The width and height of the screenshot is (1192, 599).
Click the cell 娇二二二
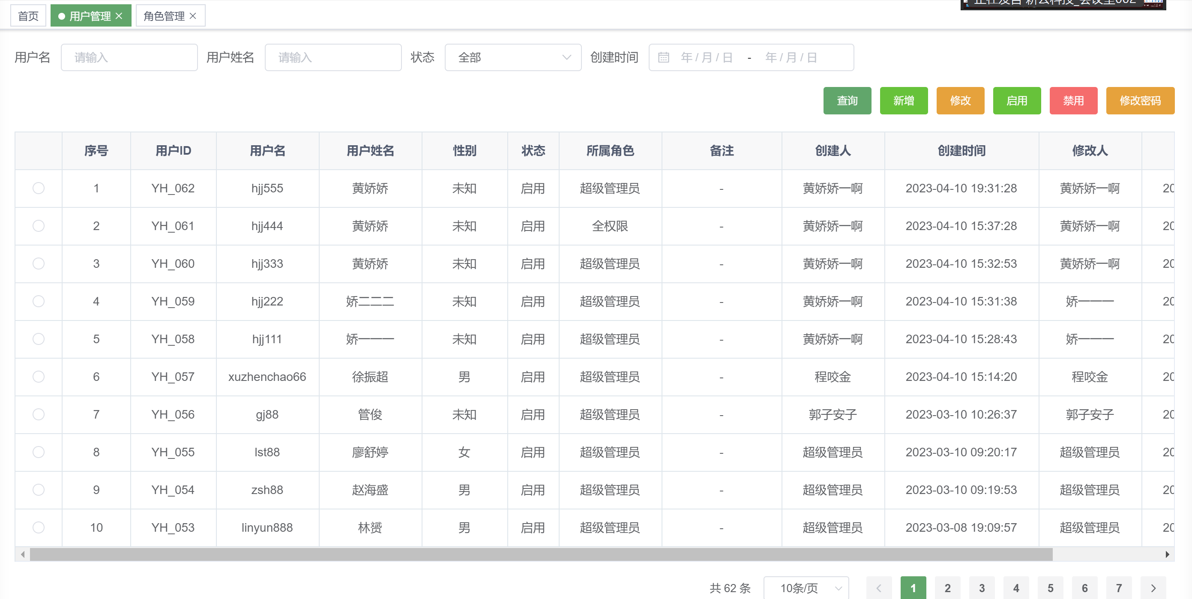[x=370, y=301]
